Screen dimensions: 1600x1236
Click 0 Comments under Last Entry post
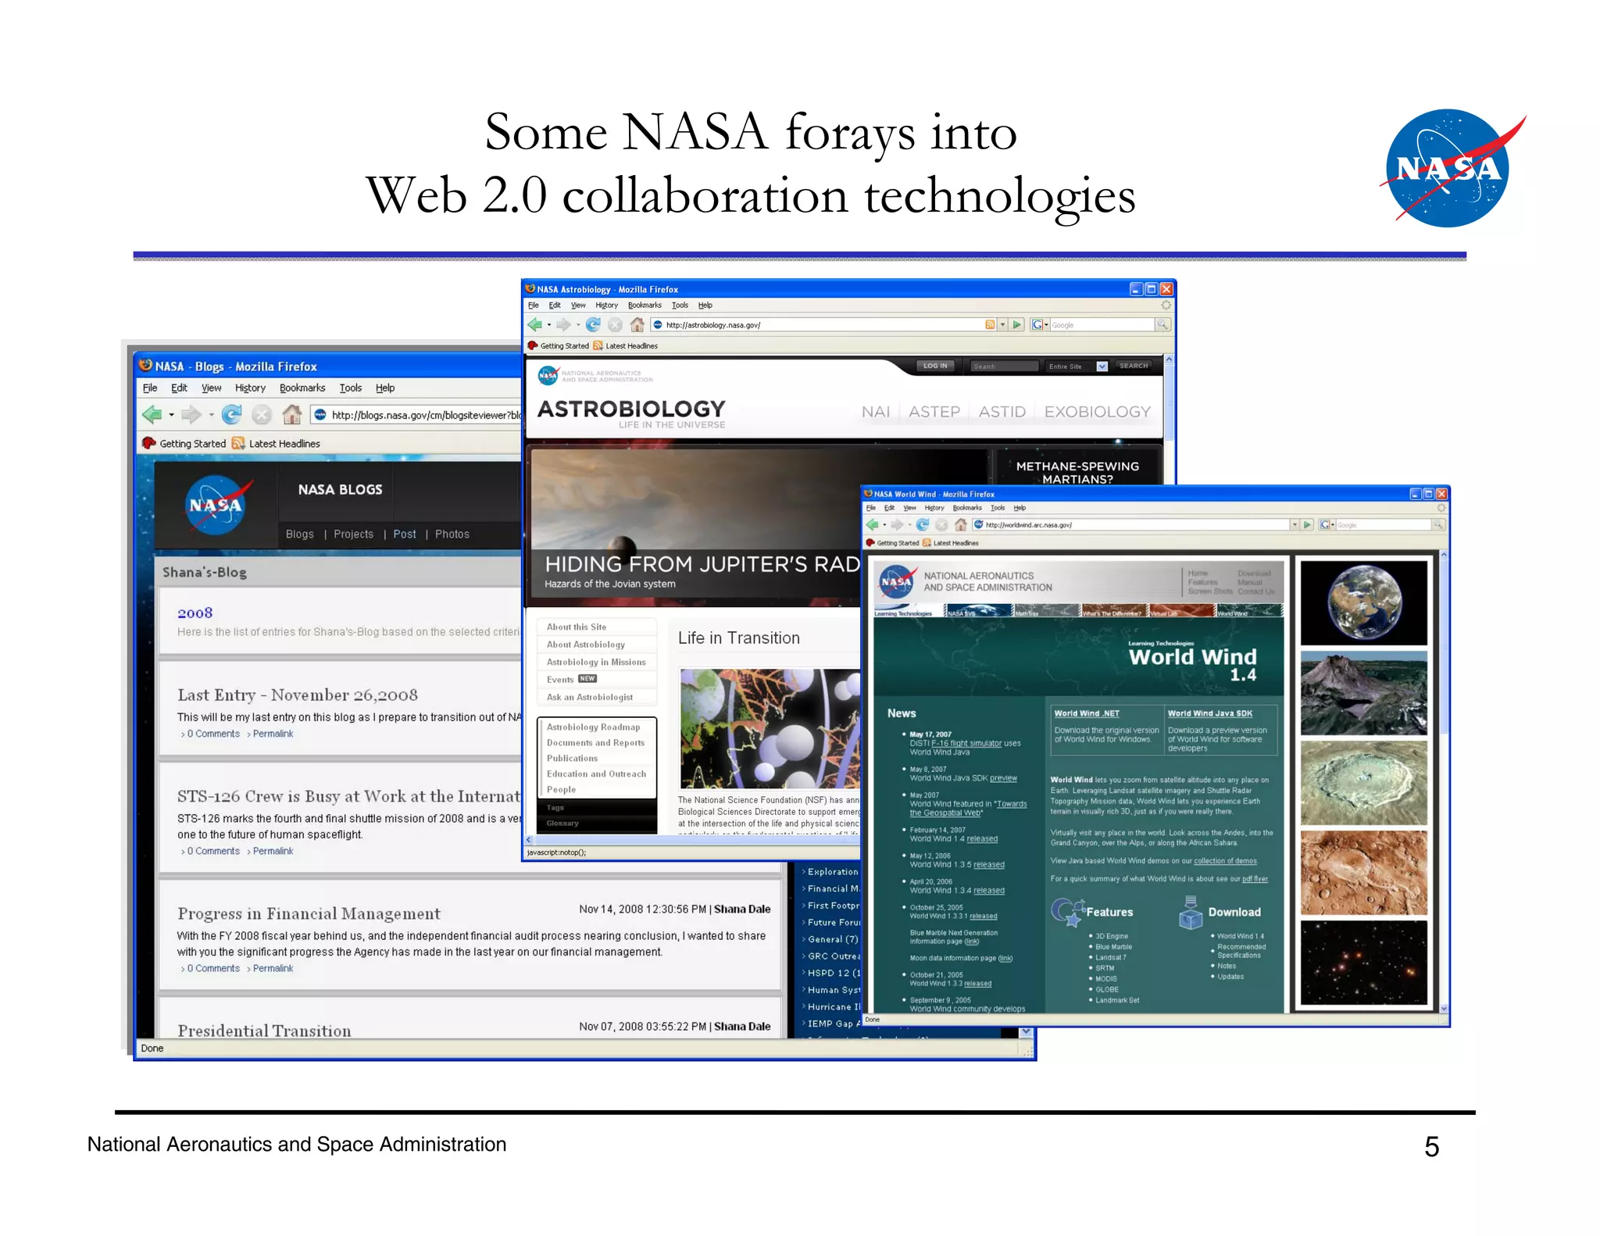tap(213, 734)
